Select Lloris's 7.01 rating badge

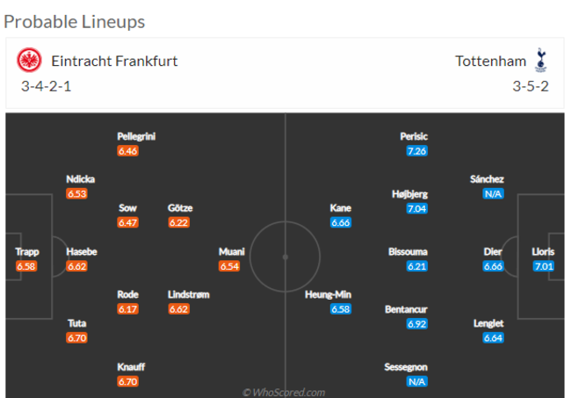point(546,266)
